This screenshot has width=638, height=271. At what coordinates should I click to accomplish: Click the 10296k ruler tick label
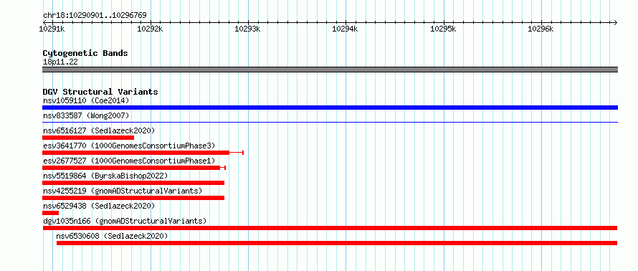point(541,29)
